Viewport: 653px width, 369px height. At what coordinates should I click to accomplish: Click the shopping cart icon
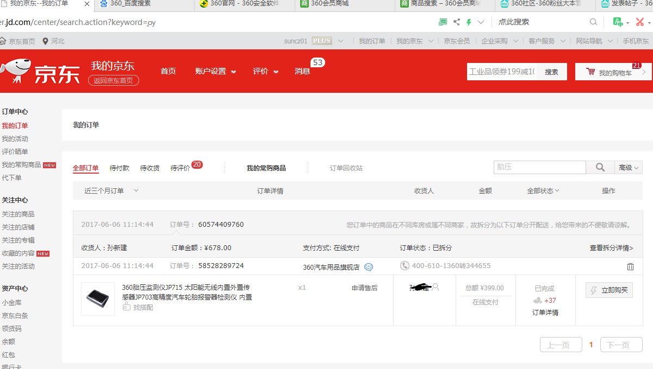coord(590,72)
